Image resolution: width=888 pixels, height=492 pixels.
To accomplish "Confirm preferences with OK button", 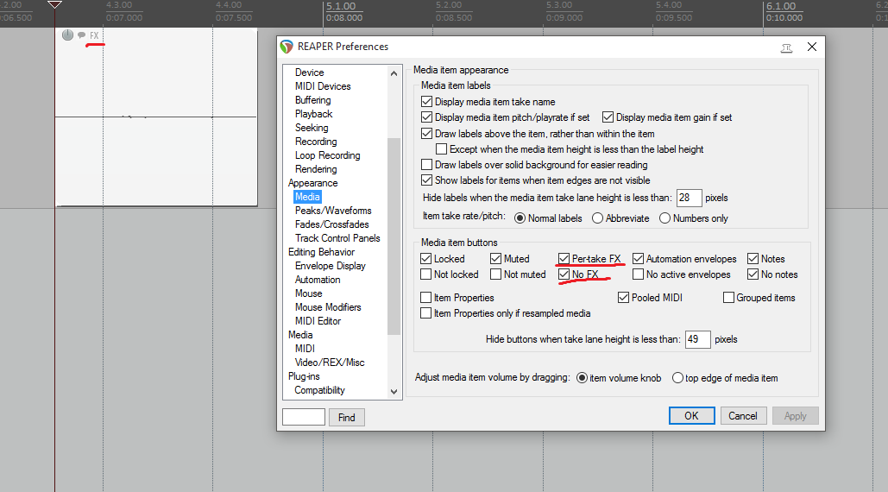I will (691, 415).
